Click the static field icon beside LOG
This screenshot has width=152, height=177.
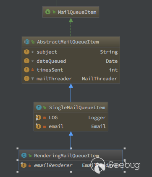click(x=38, y=118)
